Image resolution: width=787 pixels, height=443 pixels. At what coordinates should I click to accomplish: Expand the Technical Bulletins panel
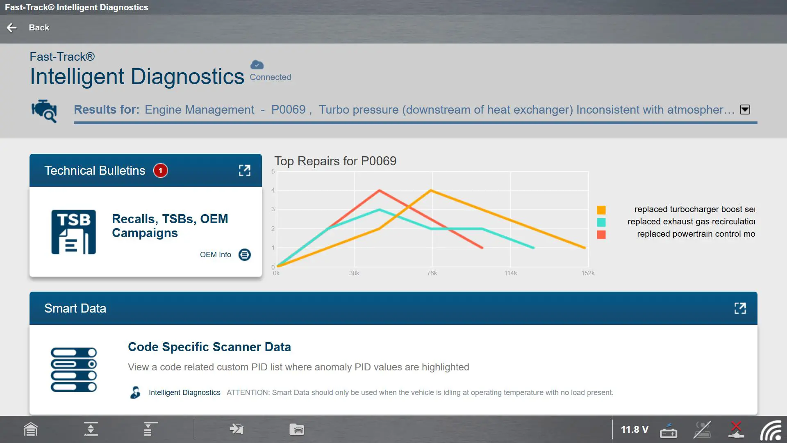pos(245,171)
